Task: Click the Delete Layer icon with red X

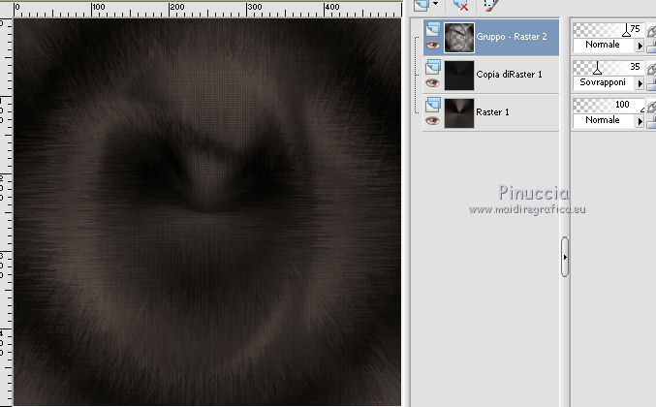Action: tap(460, 5)
